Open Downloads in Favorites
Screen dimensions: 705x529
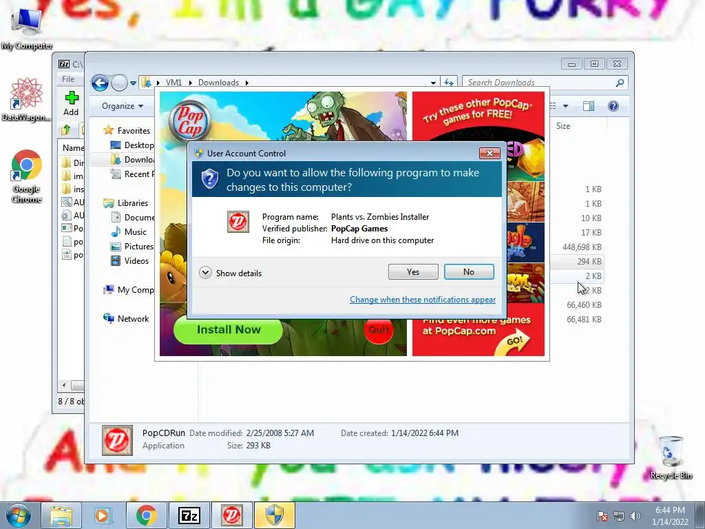click(139, 159)
